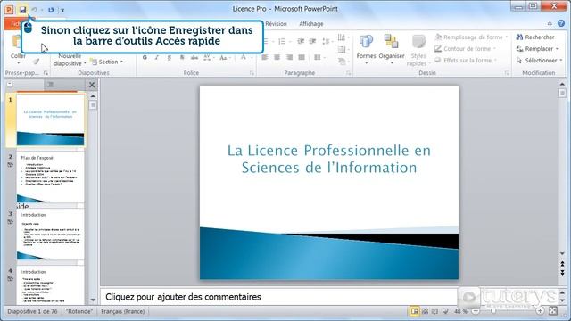Switch to Slide Sorter view icon

coord(425,311)
